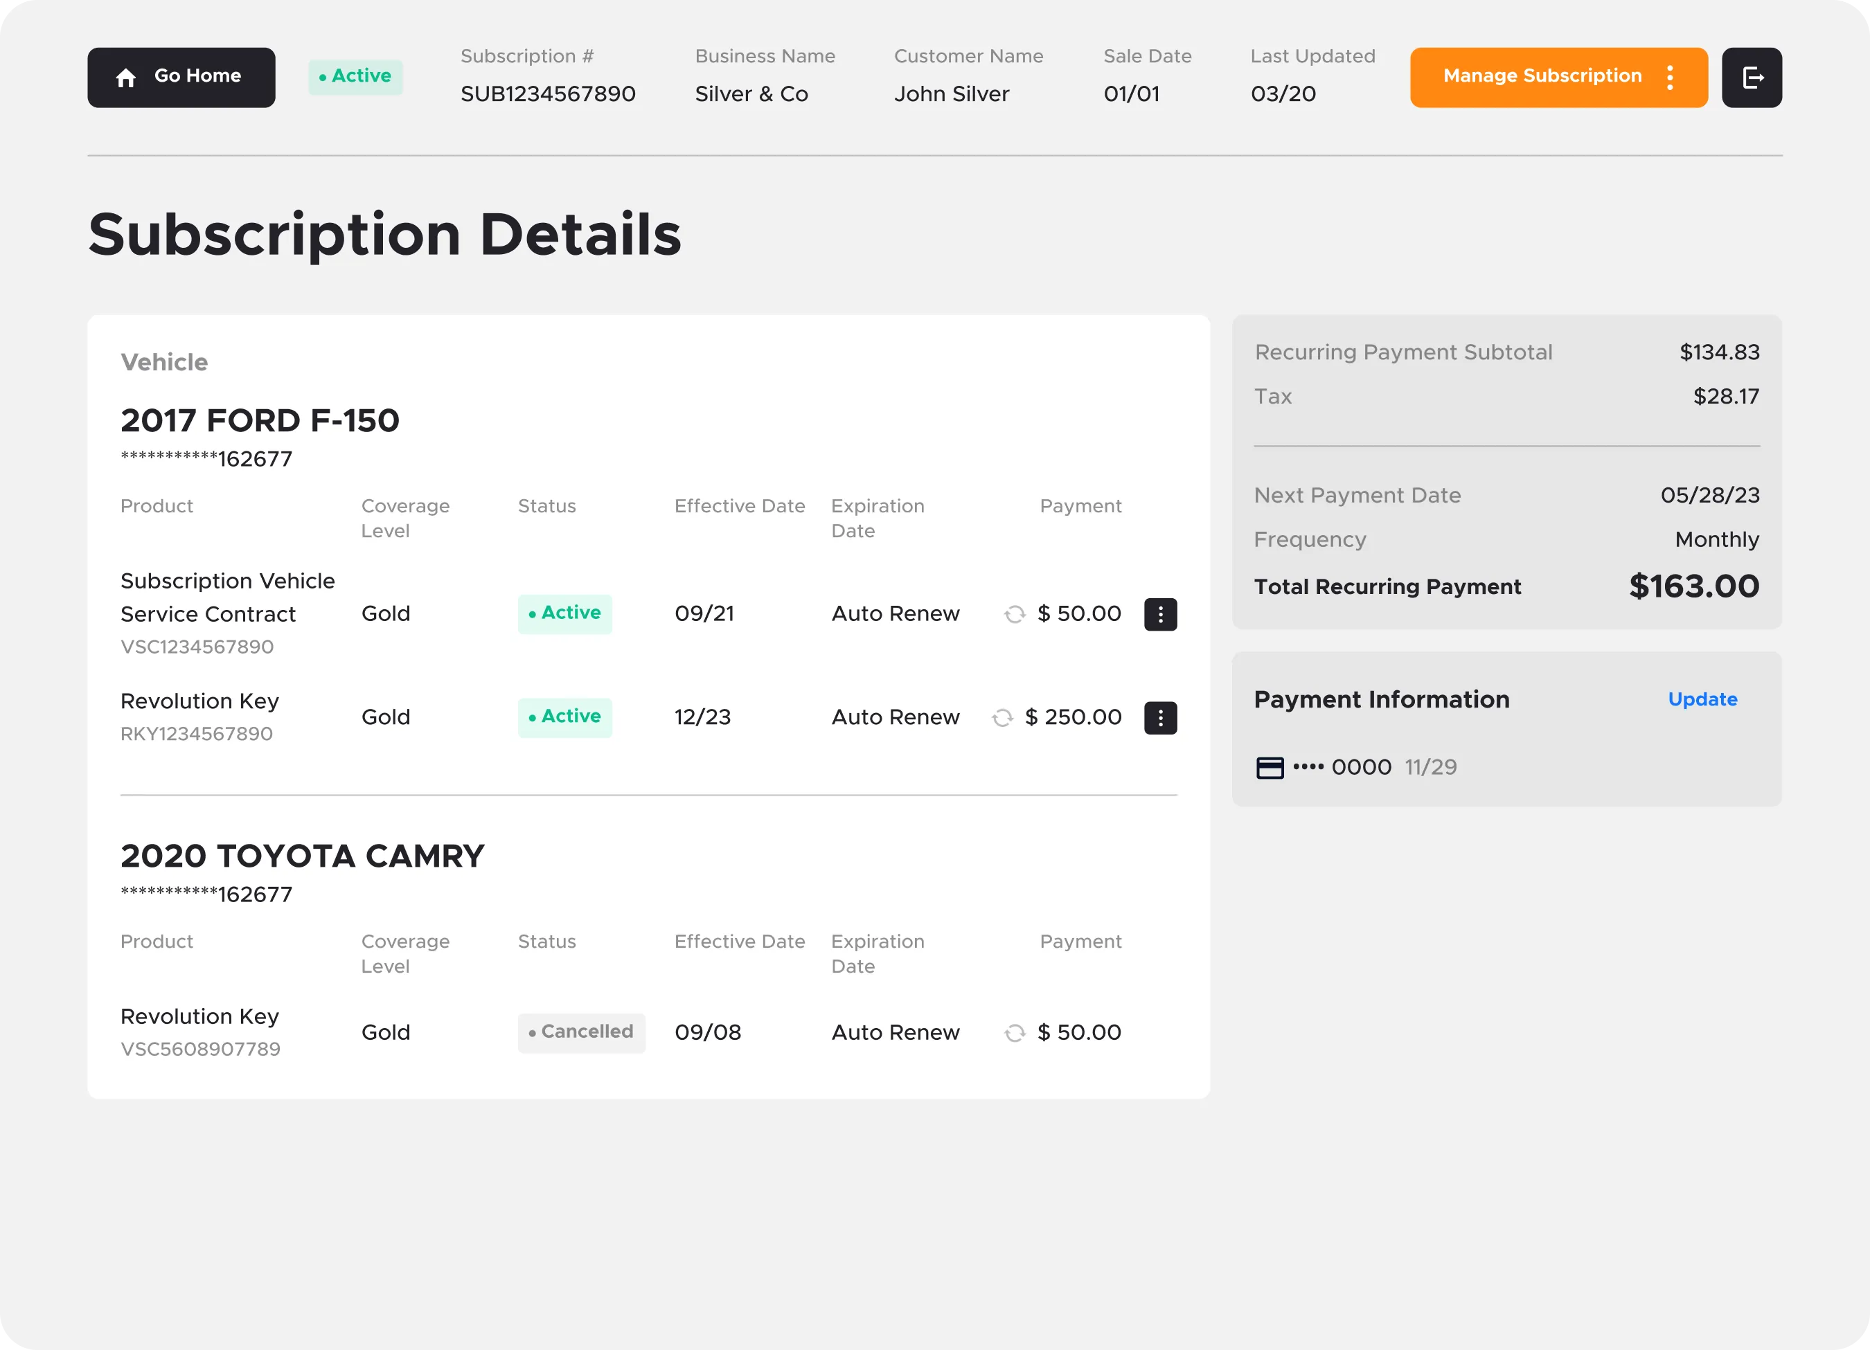Select the subscription number SUB1234567890
The height and width of the screenshot is (1350, 1870).
pos(547,94)
